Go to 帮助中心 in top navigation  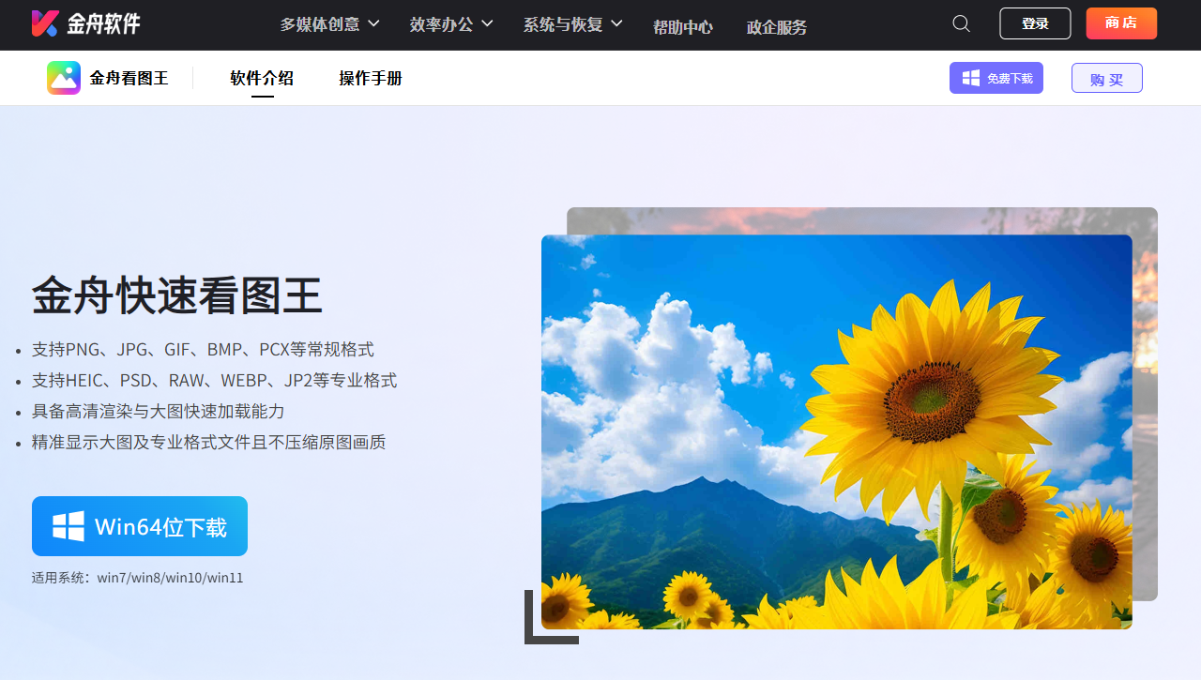(683, 27)
